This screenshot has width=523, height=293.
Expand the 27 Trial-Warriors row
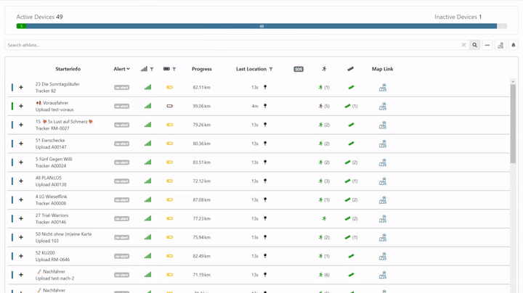21,219
